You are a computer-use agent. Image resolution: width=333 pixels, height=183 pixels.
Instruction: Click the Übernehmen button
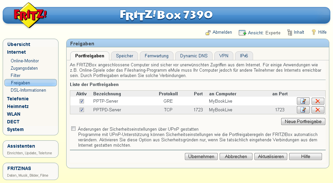pos(201,157)
